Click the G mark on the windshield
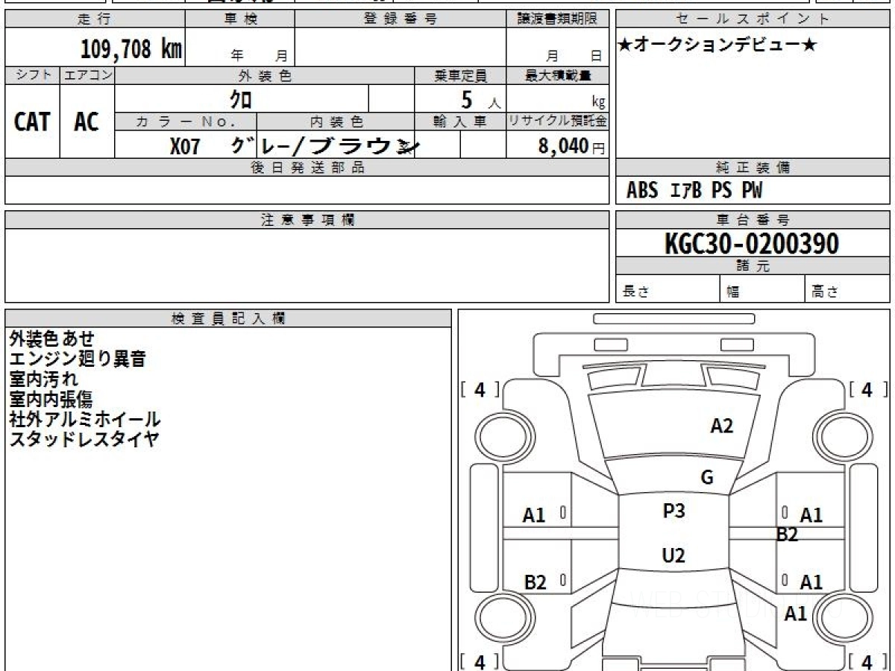The image size is (895, 671). [x=707, y=478]
